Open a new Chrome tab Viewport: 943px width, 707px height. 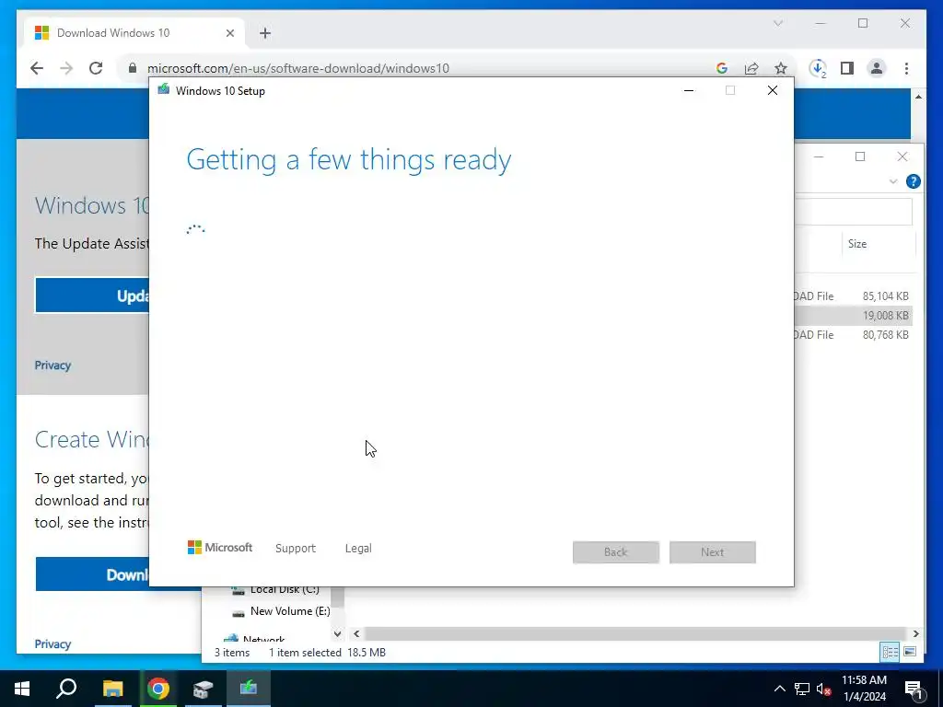click(x=265, y=33)
